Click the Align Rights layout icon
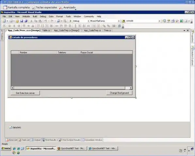This screenshot has height=156, width=195. 19,26
